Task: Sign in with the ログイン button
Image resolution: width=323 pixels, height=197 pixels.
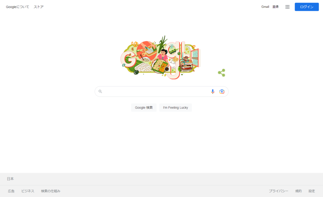Action: coord(307,7)
